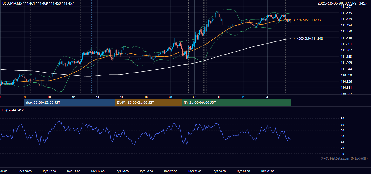Viewport: 371px width, 174px height.
Task: Click the 10/5 14:00 time label
Action: (x=98, y=171)
